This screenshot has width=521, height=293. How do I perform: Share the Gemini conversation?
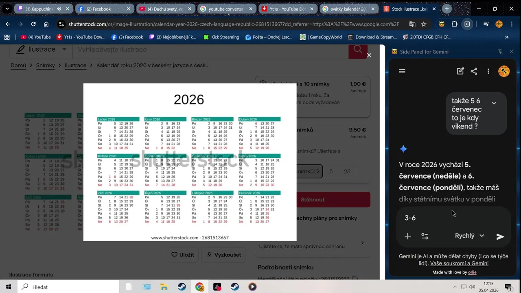(x=474, y=71)
